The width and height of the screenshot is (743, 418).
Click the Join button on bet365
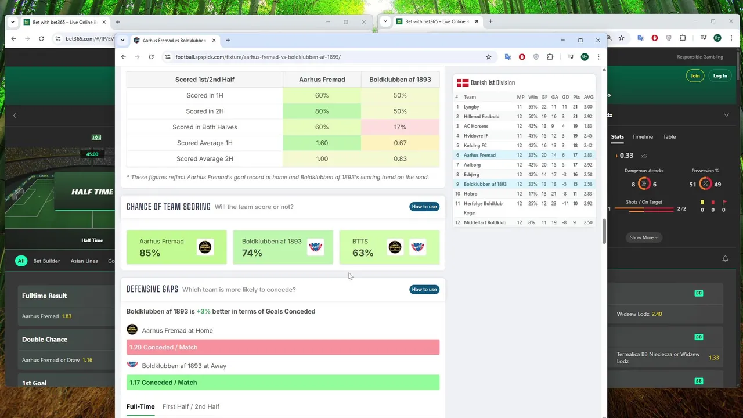pos(695,75)
